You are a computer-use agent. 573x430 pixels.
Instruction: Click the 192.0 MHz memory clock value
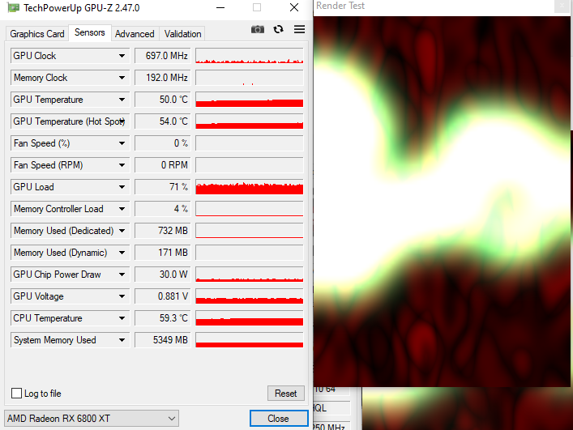click(163, 78)
